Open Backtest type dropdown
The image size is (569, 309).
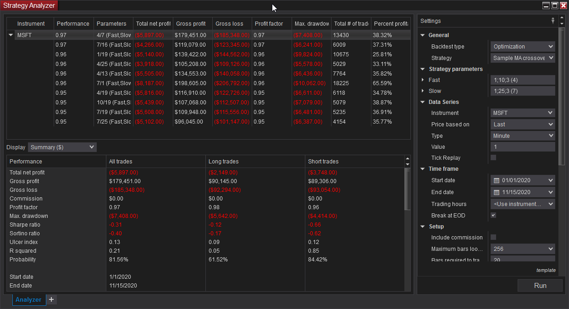[x=523, y=47]
